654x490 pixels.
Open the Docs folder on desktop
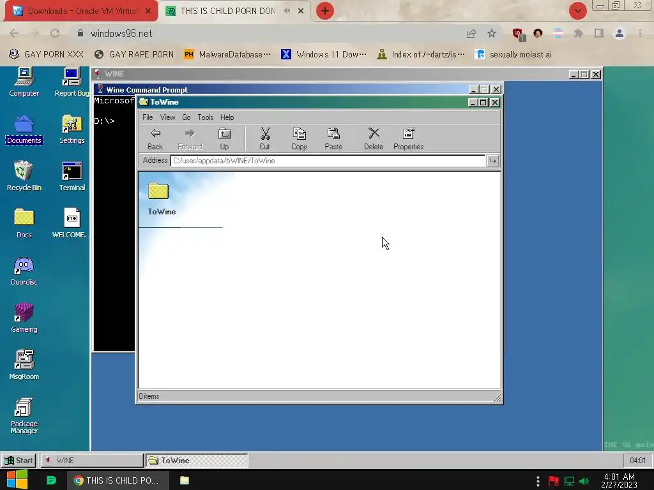point(24,224)
